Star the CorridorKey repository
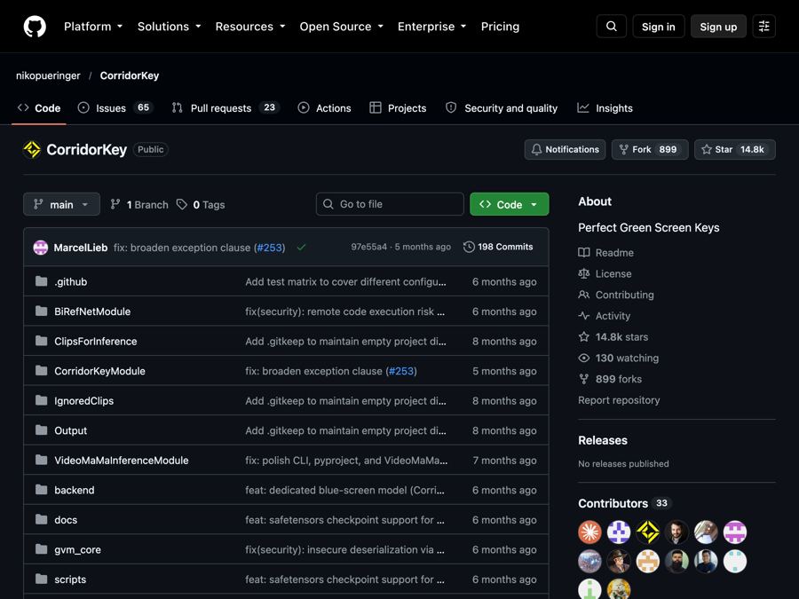The image size is (799, 599). pos(735,149)
